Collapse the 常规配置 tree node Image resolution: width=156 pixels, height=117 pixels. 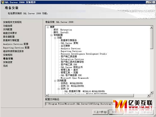tap(52, 35)
